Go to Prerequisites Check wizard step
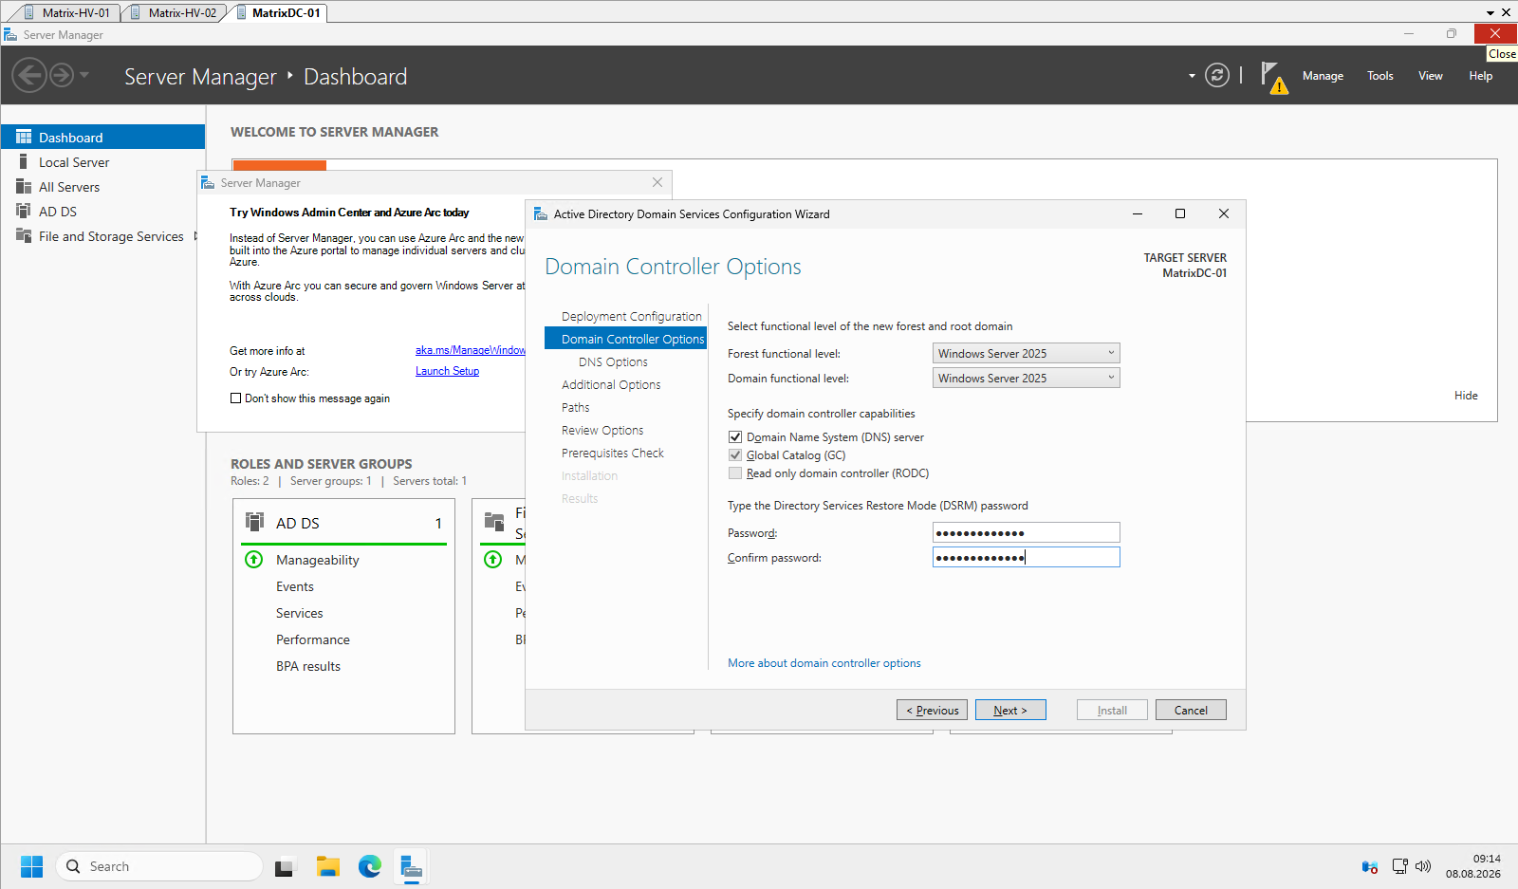 pyautogui.click(x=612, y=453)
